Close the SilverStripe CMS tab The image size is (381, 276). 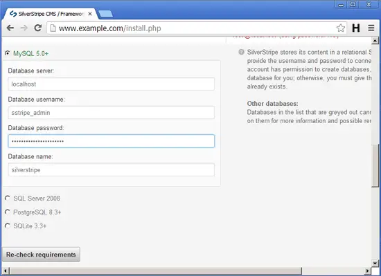pos(90,14)
